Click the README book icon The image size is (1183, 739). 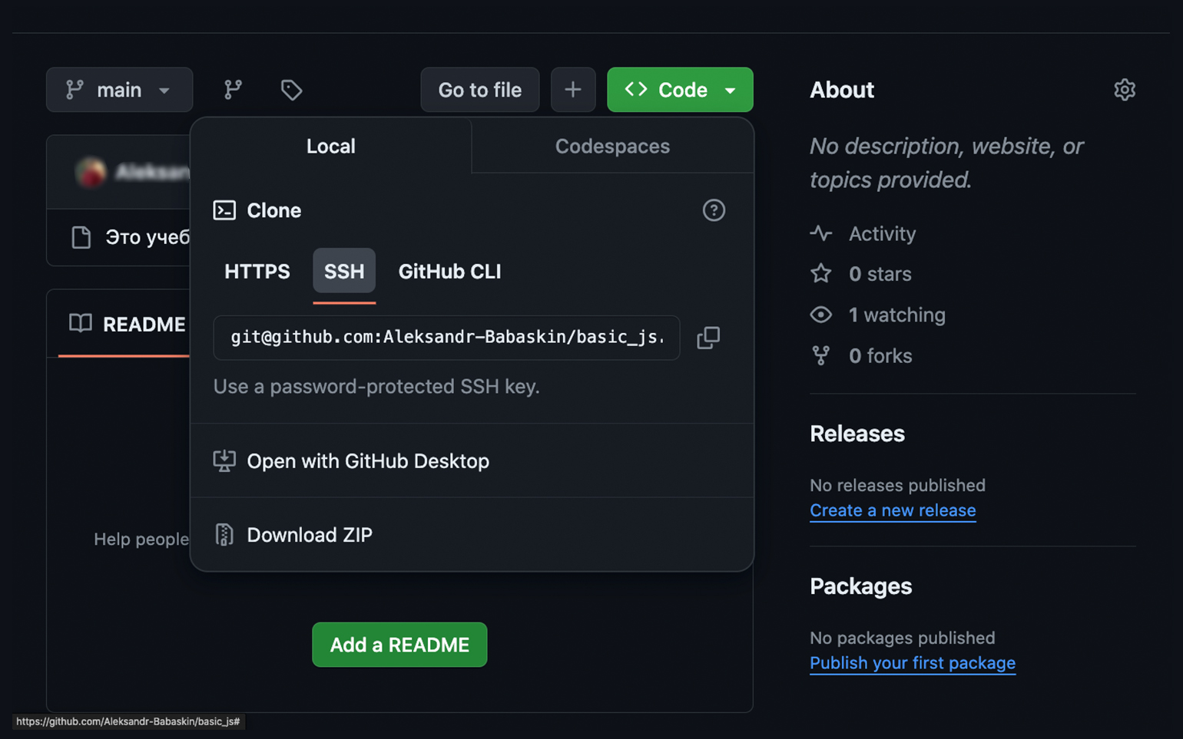click(x=80, y=324)
